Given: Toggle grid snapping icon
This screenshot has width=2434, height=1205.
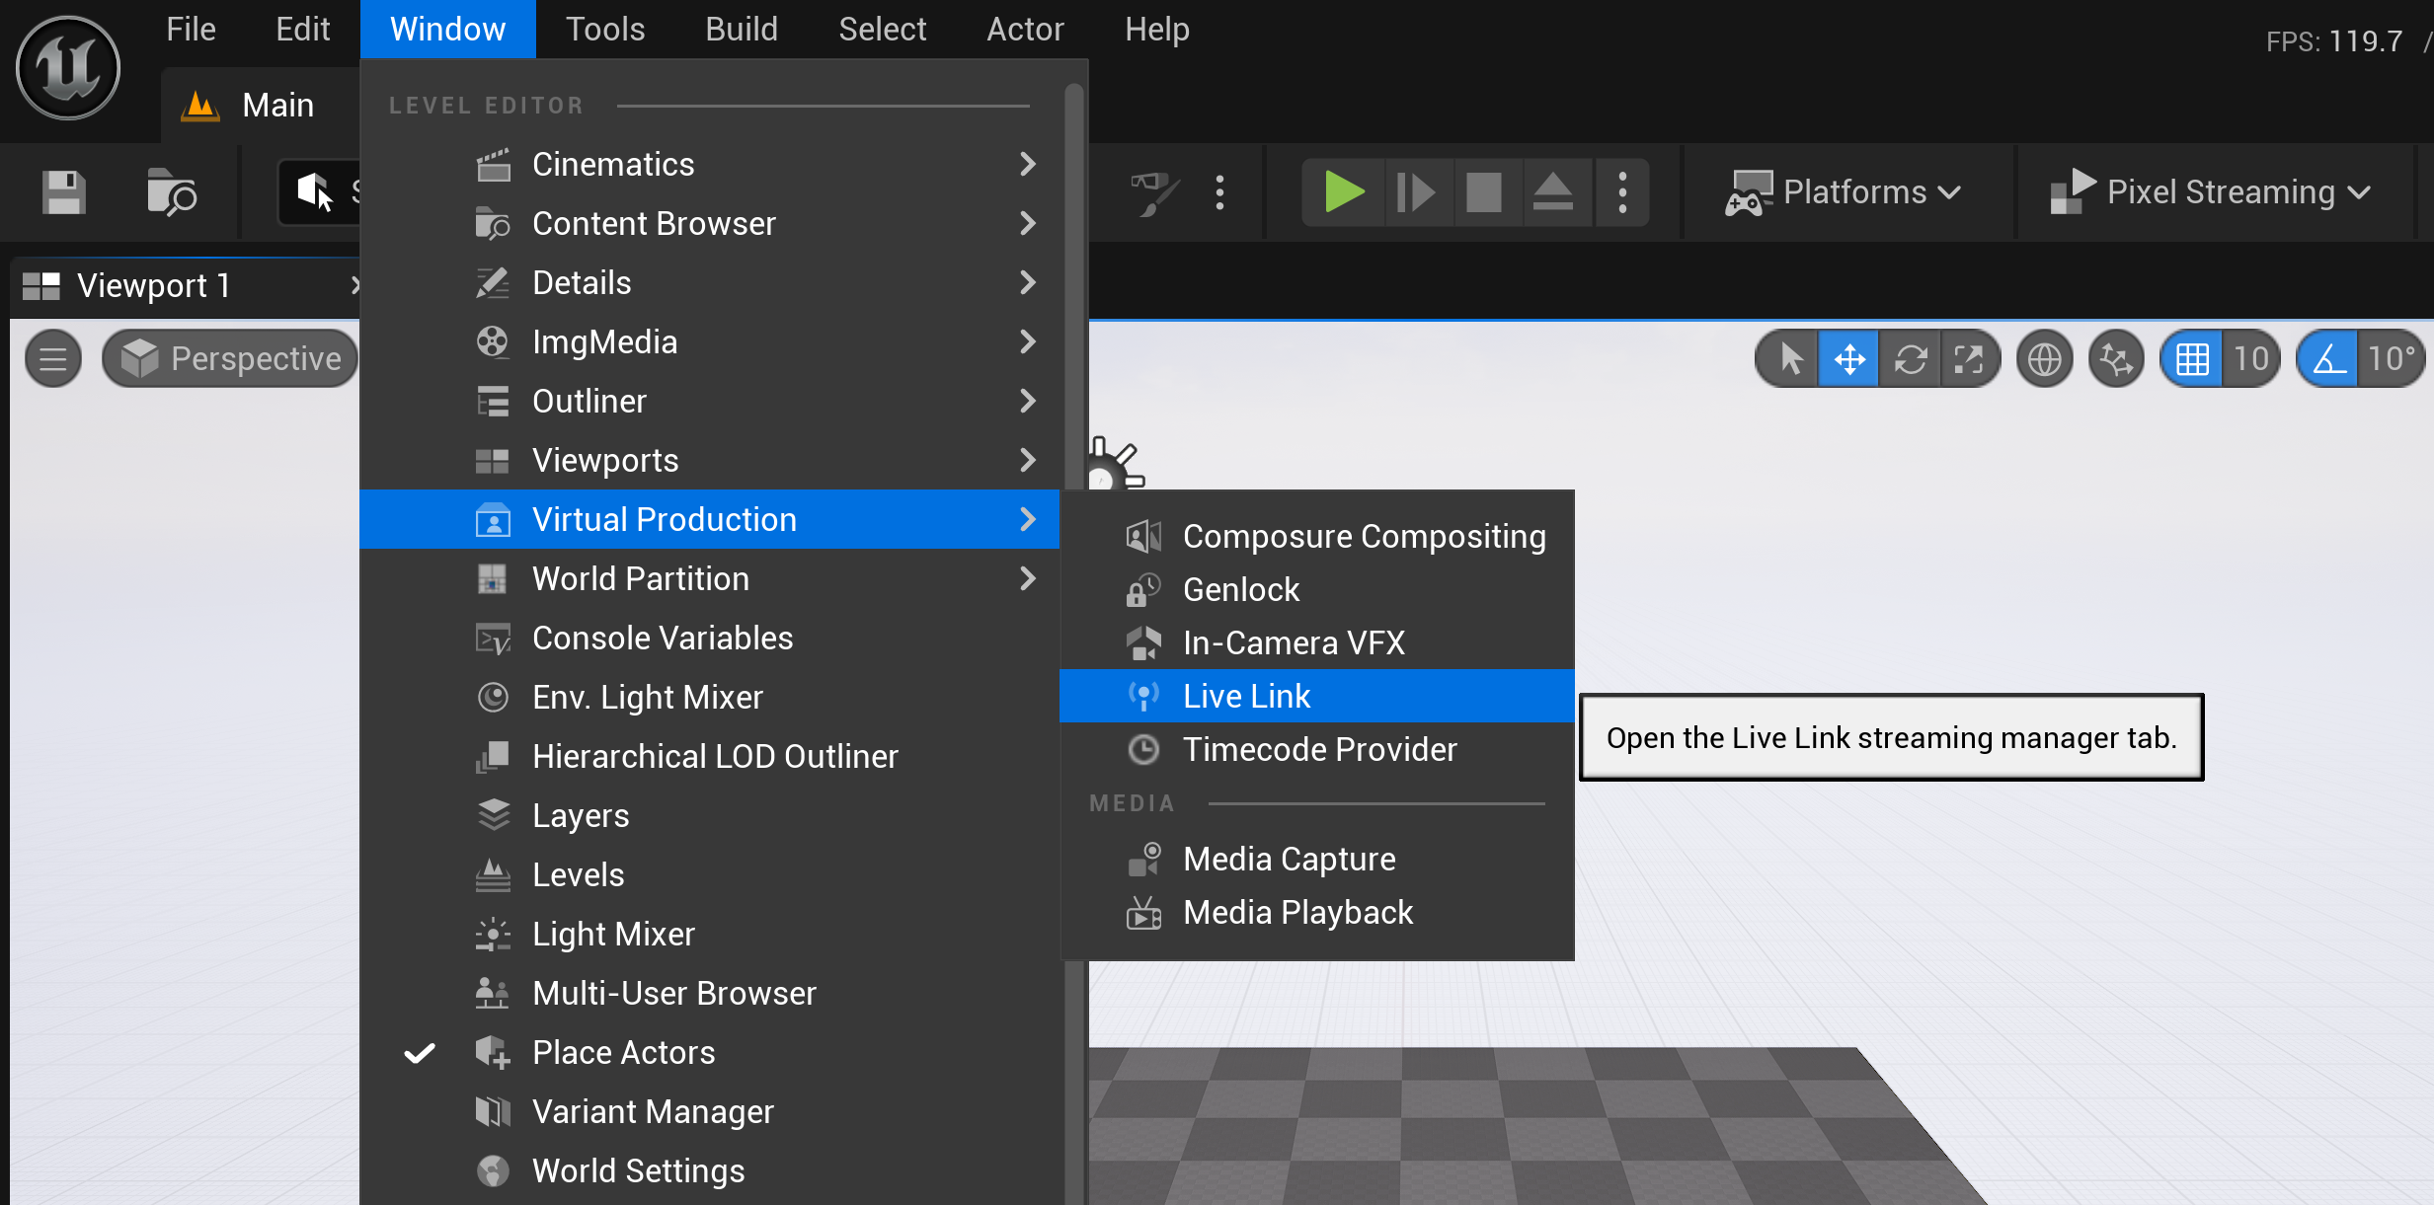Looking at the screenshot, I should pyautogui.click(x=2192, y=358).
